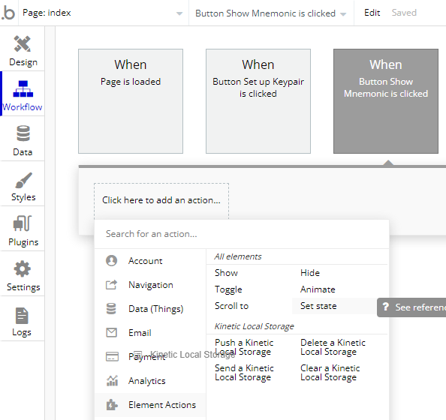This screenshot has width=446, height=420.
Task: Open the Edit menu
Action: tap(372, 13)
